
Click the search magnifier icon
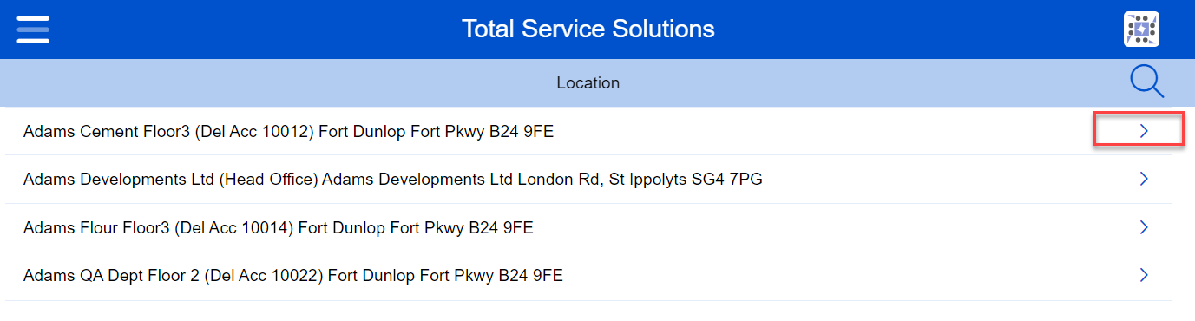[1146, 82]
